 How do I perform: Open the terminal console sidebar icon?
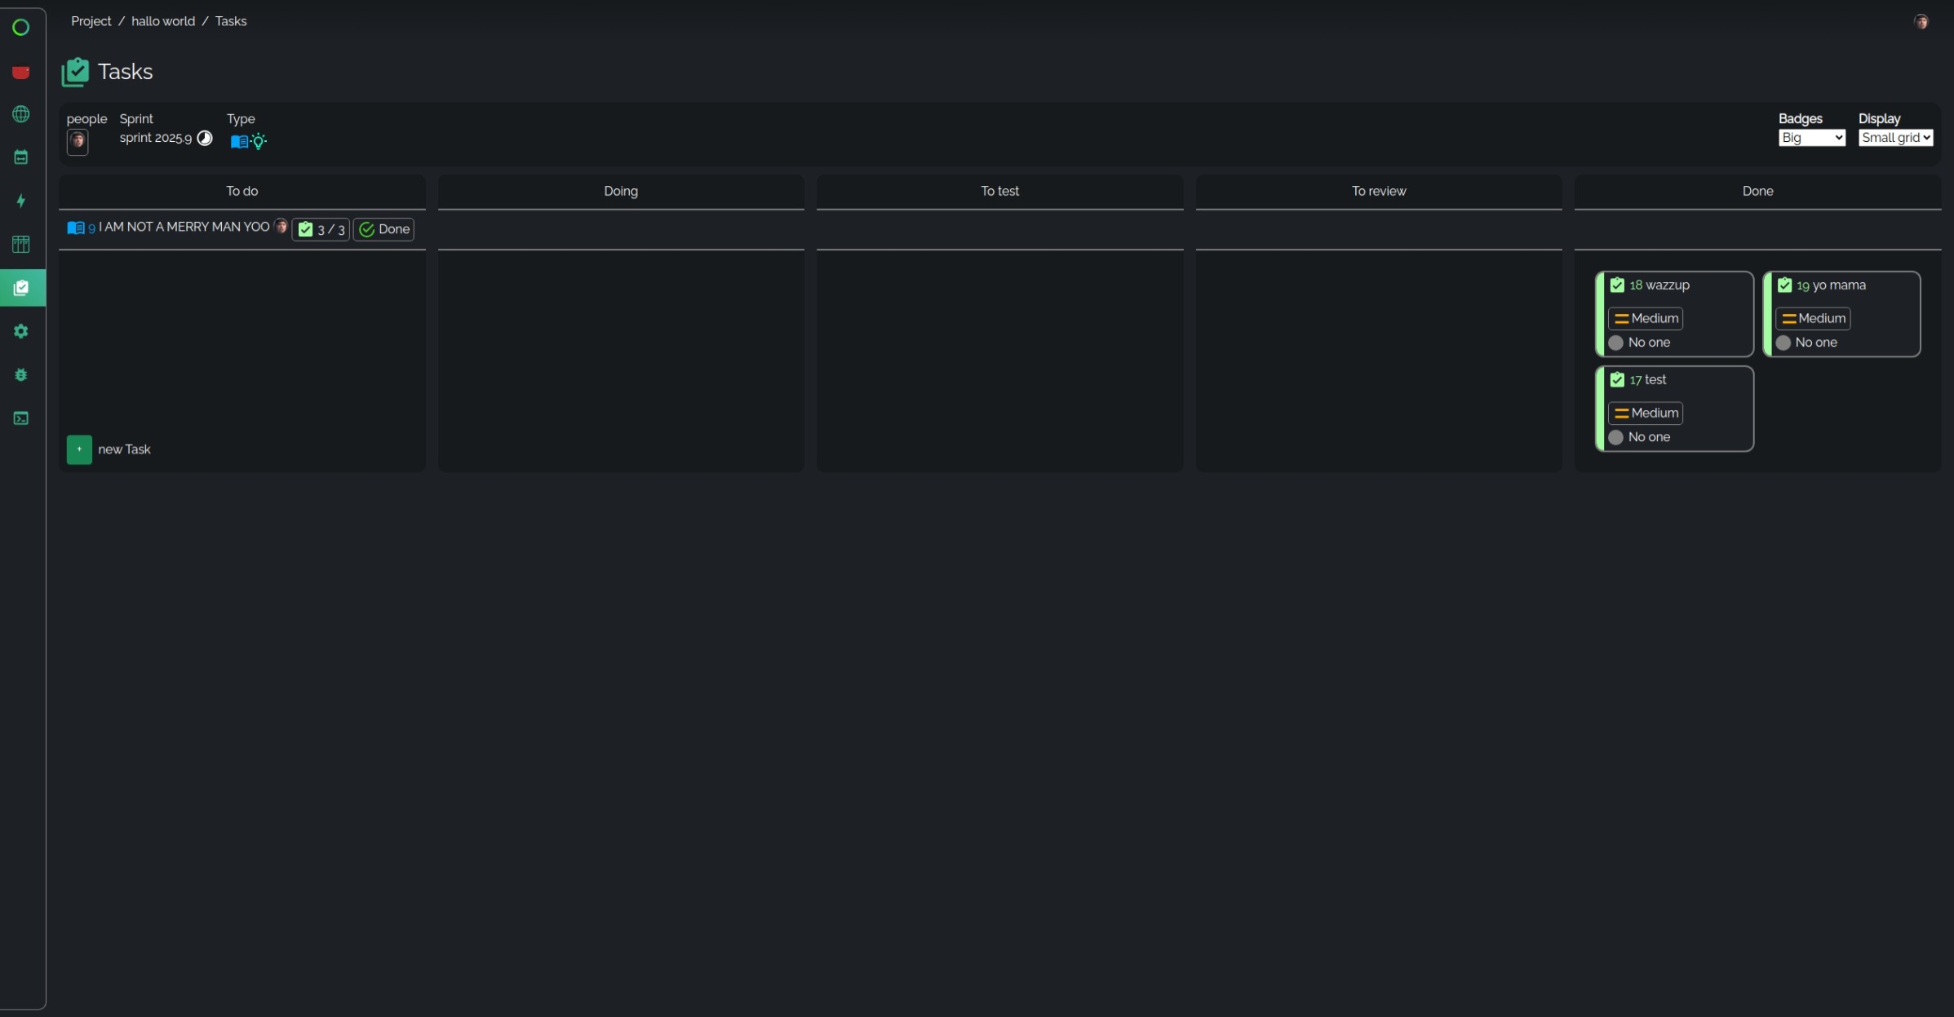(x=21, y=418)
